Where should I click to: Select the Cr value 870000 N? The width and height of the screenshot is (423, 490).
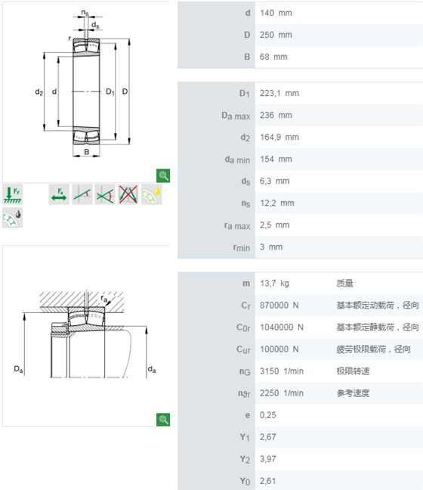coord(279,305)
